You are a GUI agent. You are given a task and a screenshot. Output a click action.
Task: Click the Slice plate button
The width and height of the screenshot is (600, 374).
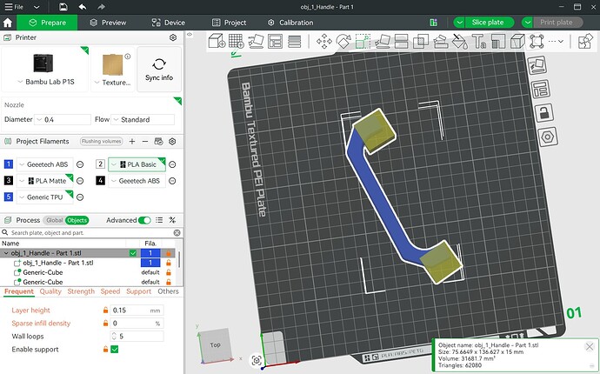(x=490, y=23)
